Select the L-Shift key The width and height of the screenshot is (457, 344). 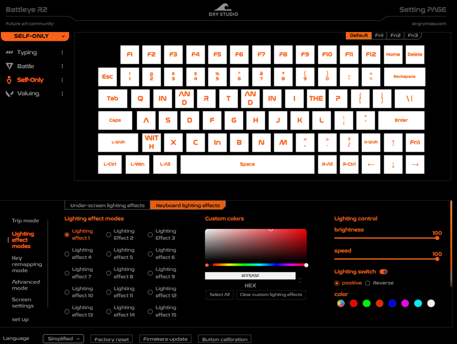tap(118, 142)
